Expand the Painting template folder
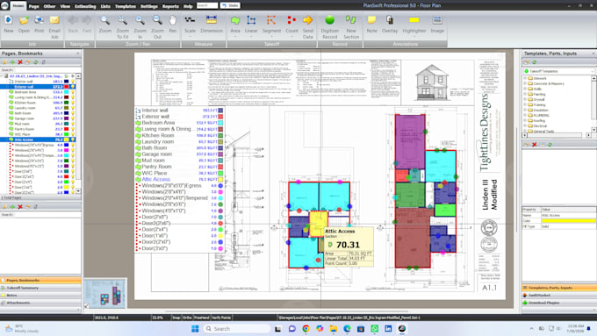 (525, 95)
